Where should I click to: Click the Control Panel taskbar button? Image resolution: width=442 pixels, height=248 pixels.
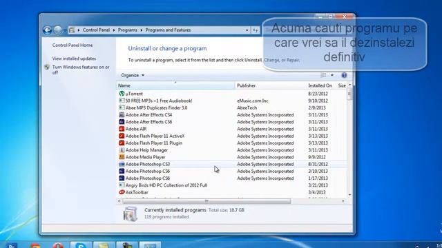[x=150, y=245]
